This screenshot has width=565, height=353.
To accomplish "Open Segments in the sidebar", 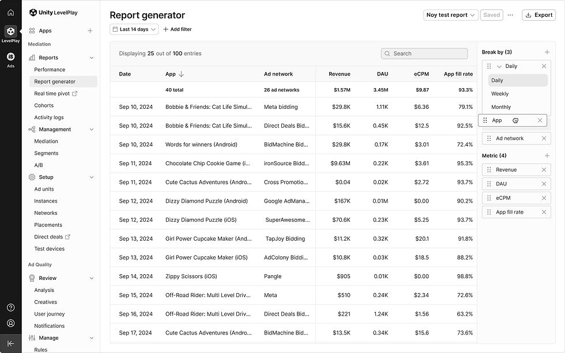I will (x=46, y=153).
